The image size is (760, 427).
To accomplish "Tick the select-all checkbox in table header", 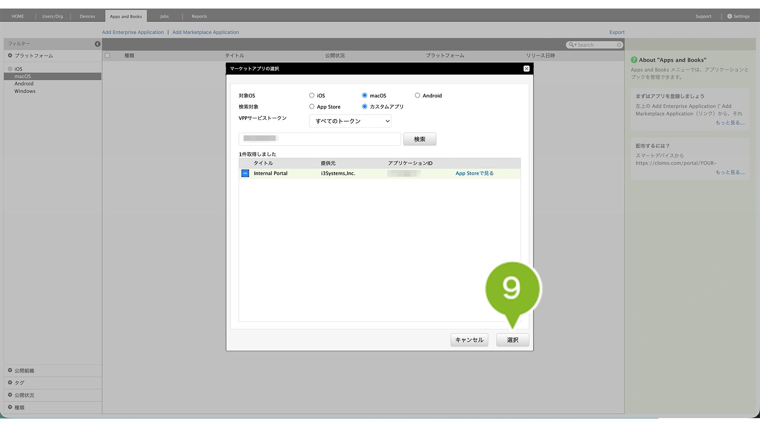I will tap(107, 56).
